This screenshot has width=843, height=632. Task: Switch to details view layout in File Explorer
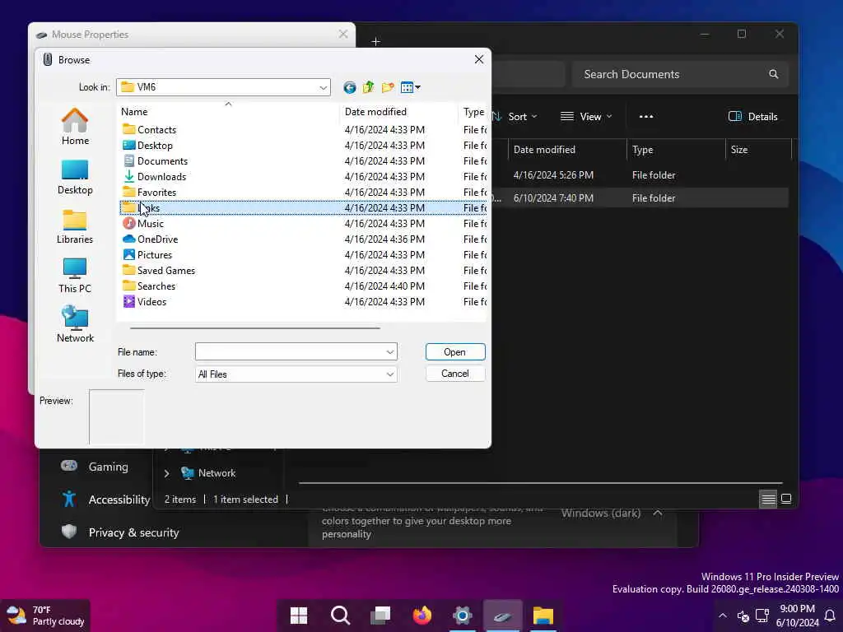768,500
